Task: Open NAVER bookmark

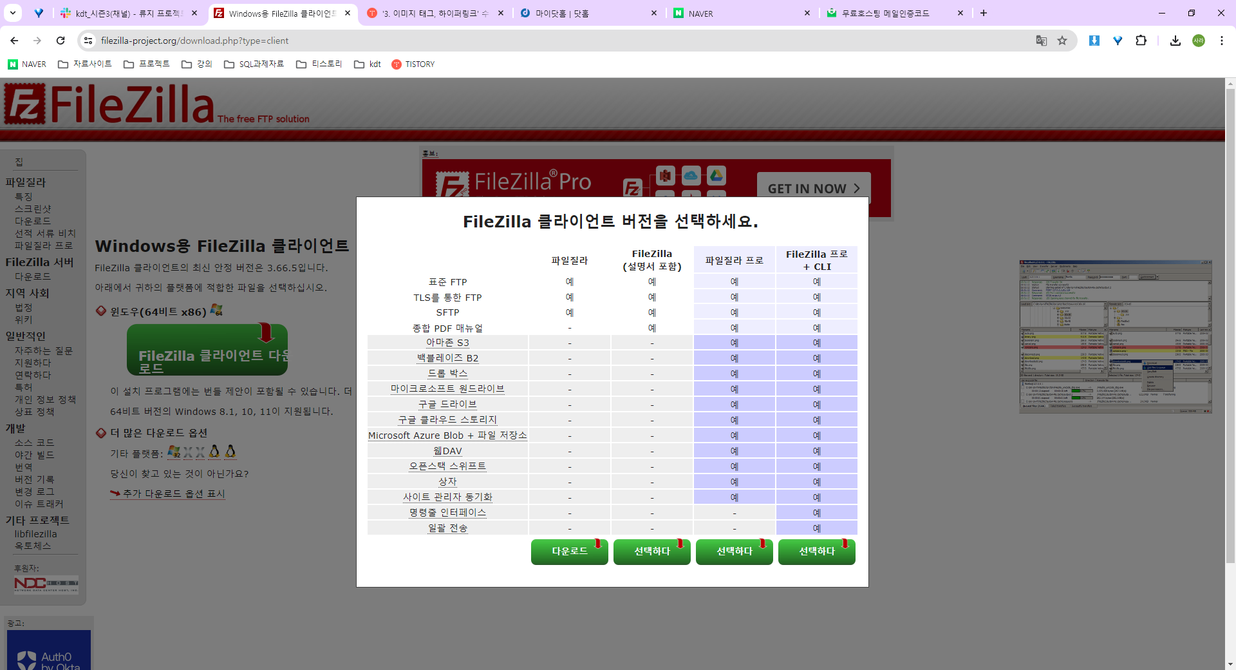Action: 27,64
